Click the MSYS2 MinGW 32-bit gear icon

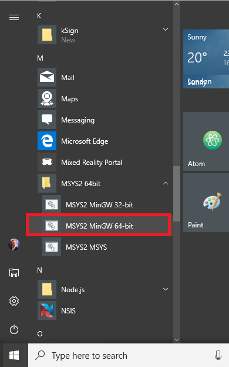(52, 204)
